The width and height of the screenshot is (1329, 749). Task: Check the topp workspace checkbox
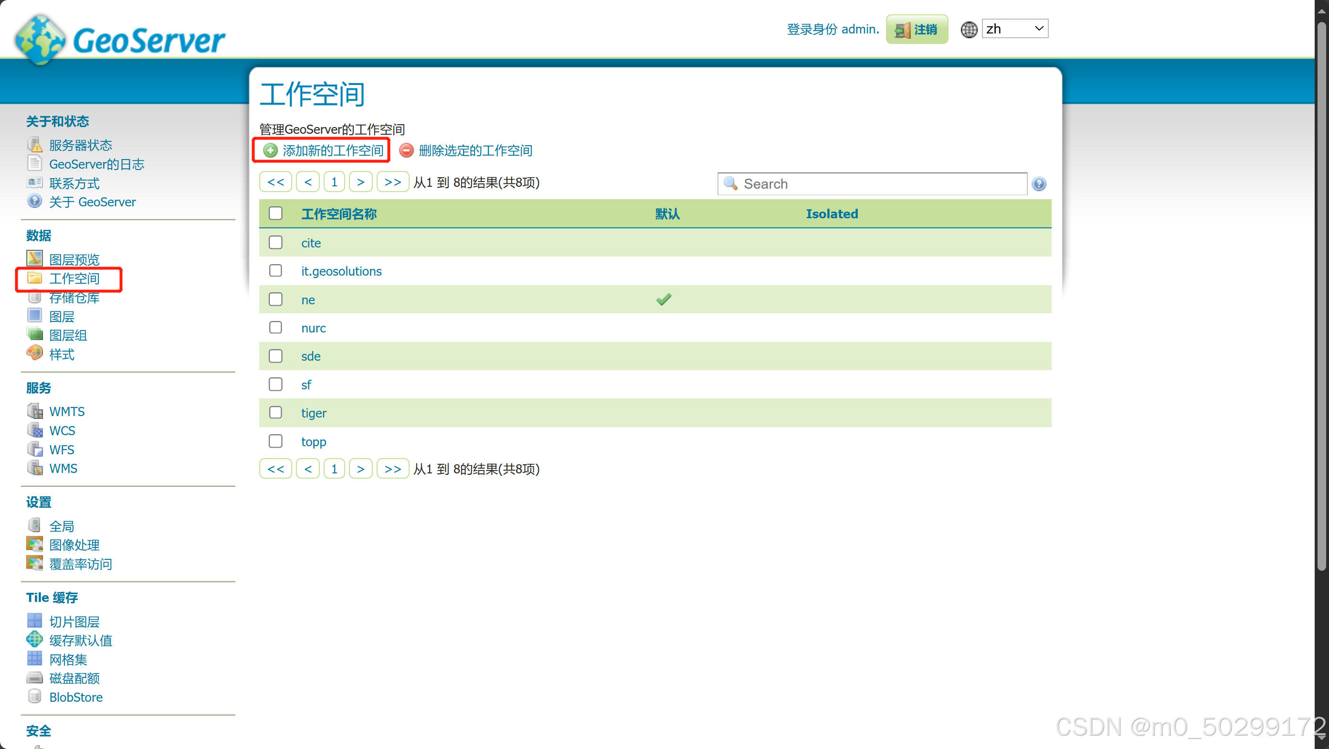(275, 441)
